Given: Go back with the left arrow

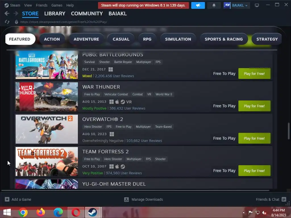Looking at the screenshot, I should [7, 13].
